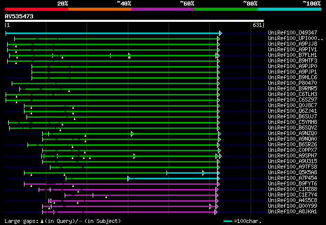The width and height of the screenshot is (326, 225).
Task: Click UniRef100_B6SQV2 label
Action: [292, 128]
